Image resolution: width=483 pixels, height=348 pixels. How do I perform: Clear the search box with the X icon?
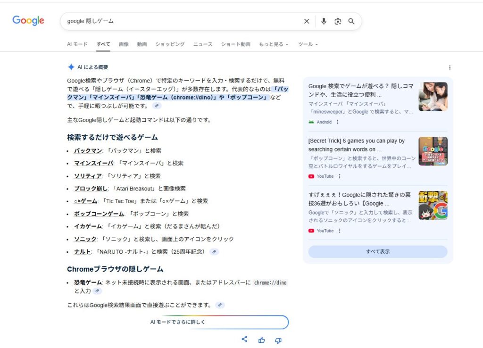[307, 21]
